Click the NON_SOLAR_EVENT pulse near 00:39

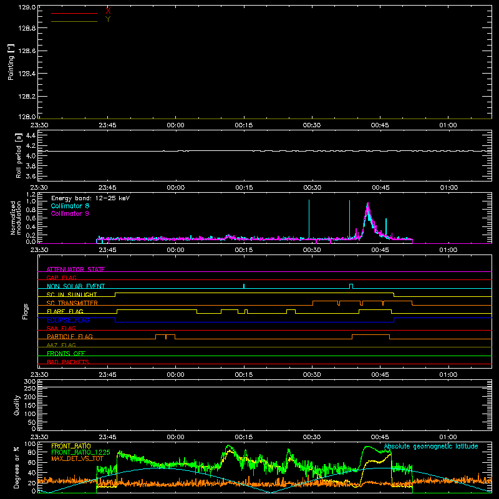coord(351,286)
